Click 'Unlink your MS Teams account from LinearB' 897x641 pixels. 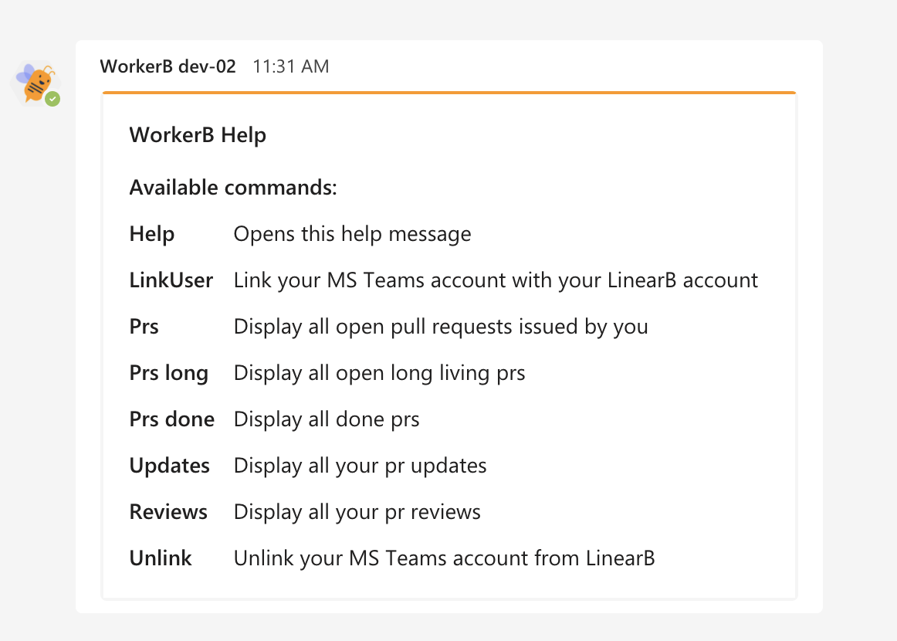(444, 558)
